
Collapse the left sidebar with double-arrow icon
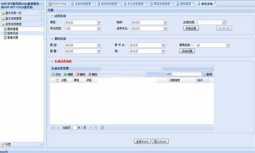pos(41,4)
